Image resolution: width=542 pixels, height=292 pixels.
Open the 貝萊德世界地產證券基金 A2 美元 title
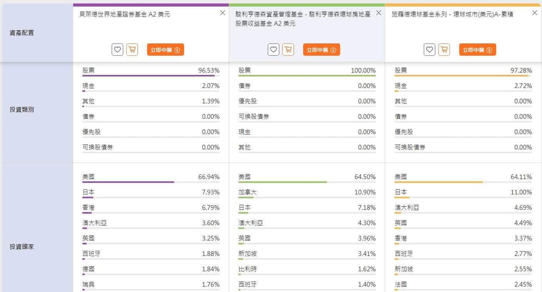[125, 14]
